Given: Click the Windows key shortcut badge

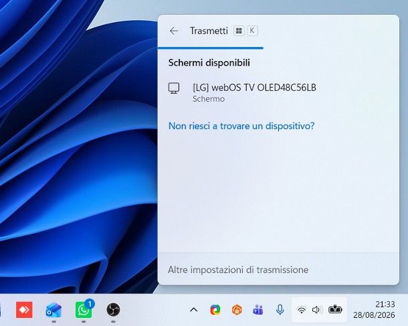Looking at the screenshot, I should tap(239, 31).
